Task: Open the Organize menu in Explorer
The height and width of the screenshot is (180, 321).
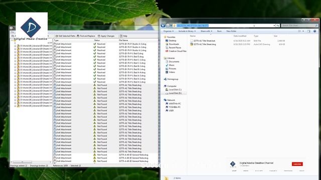Action: [169, 31]
